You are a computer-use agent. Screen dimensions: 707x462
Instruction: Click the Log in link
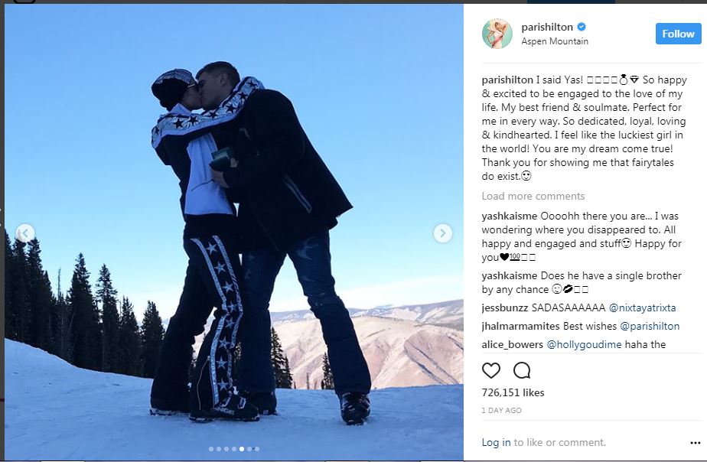496,443
